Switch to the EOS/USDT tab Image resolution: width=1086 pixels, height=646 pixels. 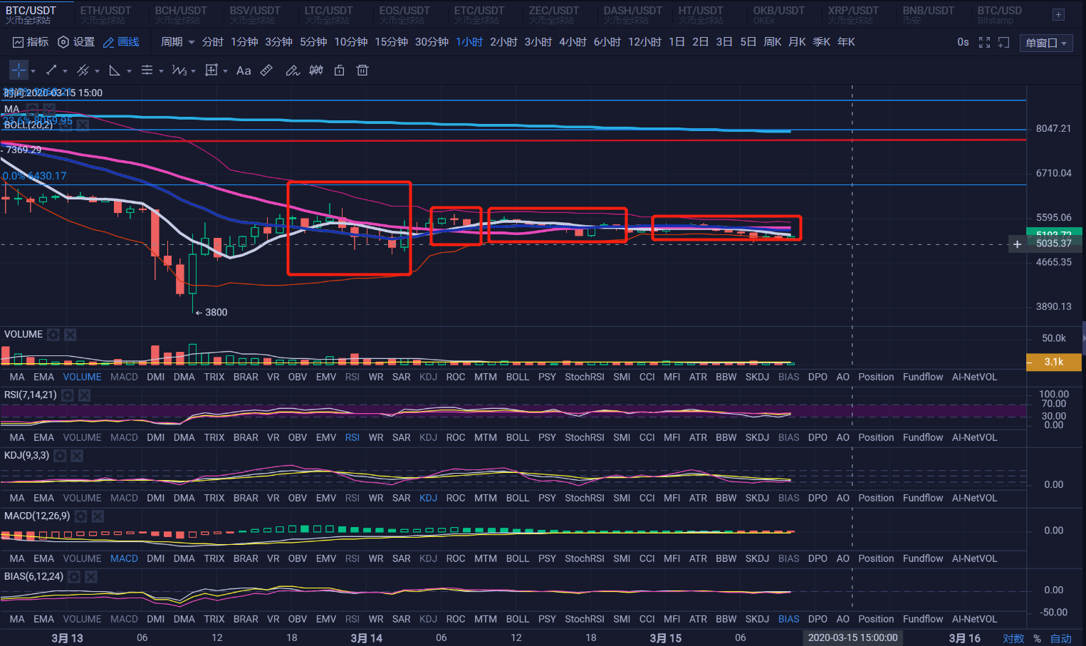[x=404, y=14]
